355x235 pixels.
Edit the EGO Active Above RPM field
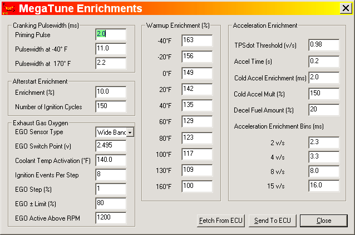[x=110, y=218]
